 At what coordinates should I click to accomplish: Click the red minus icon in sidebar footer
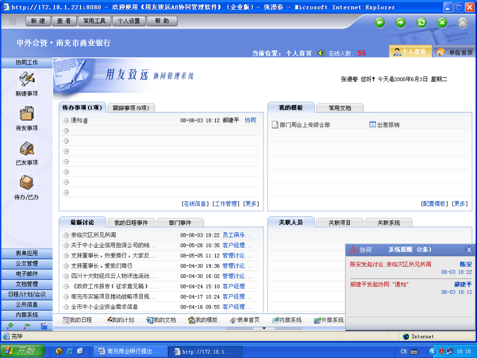(x=27, y=326)
